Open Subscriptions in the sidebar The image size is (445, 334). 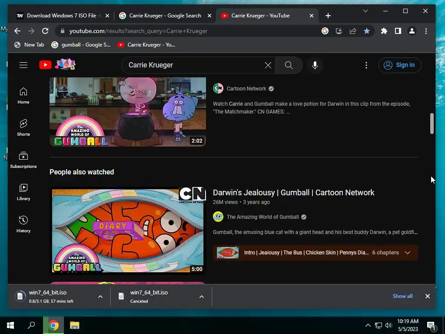23,160
